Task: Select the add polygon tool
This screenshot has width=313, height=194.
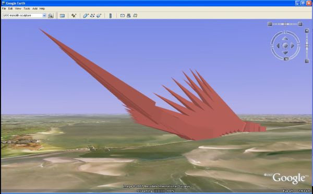Action: [x=86, y=16]
